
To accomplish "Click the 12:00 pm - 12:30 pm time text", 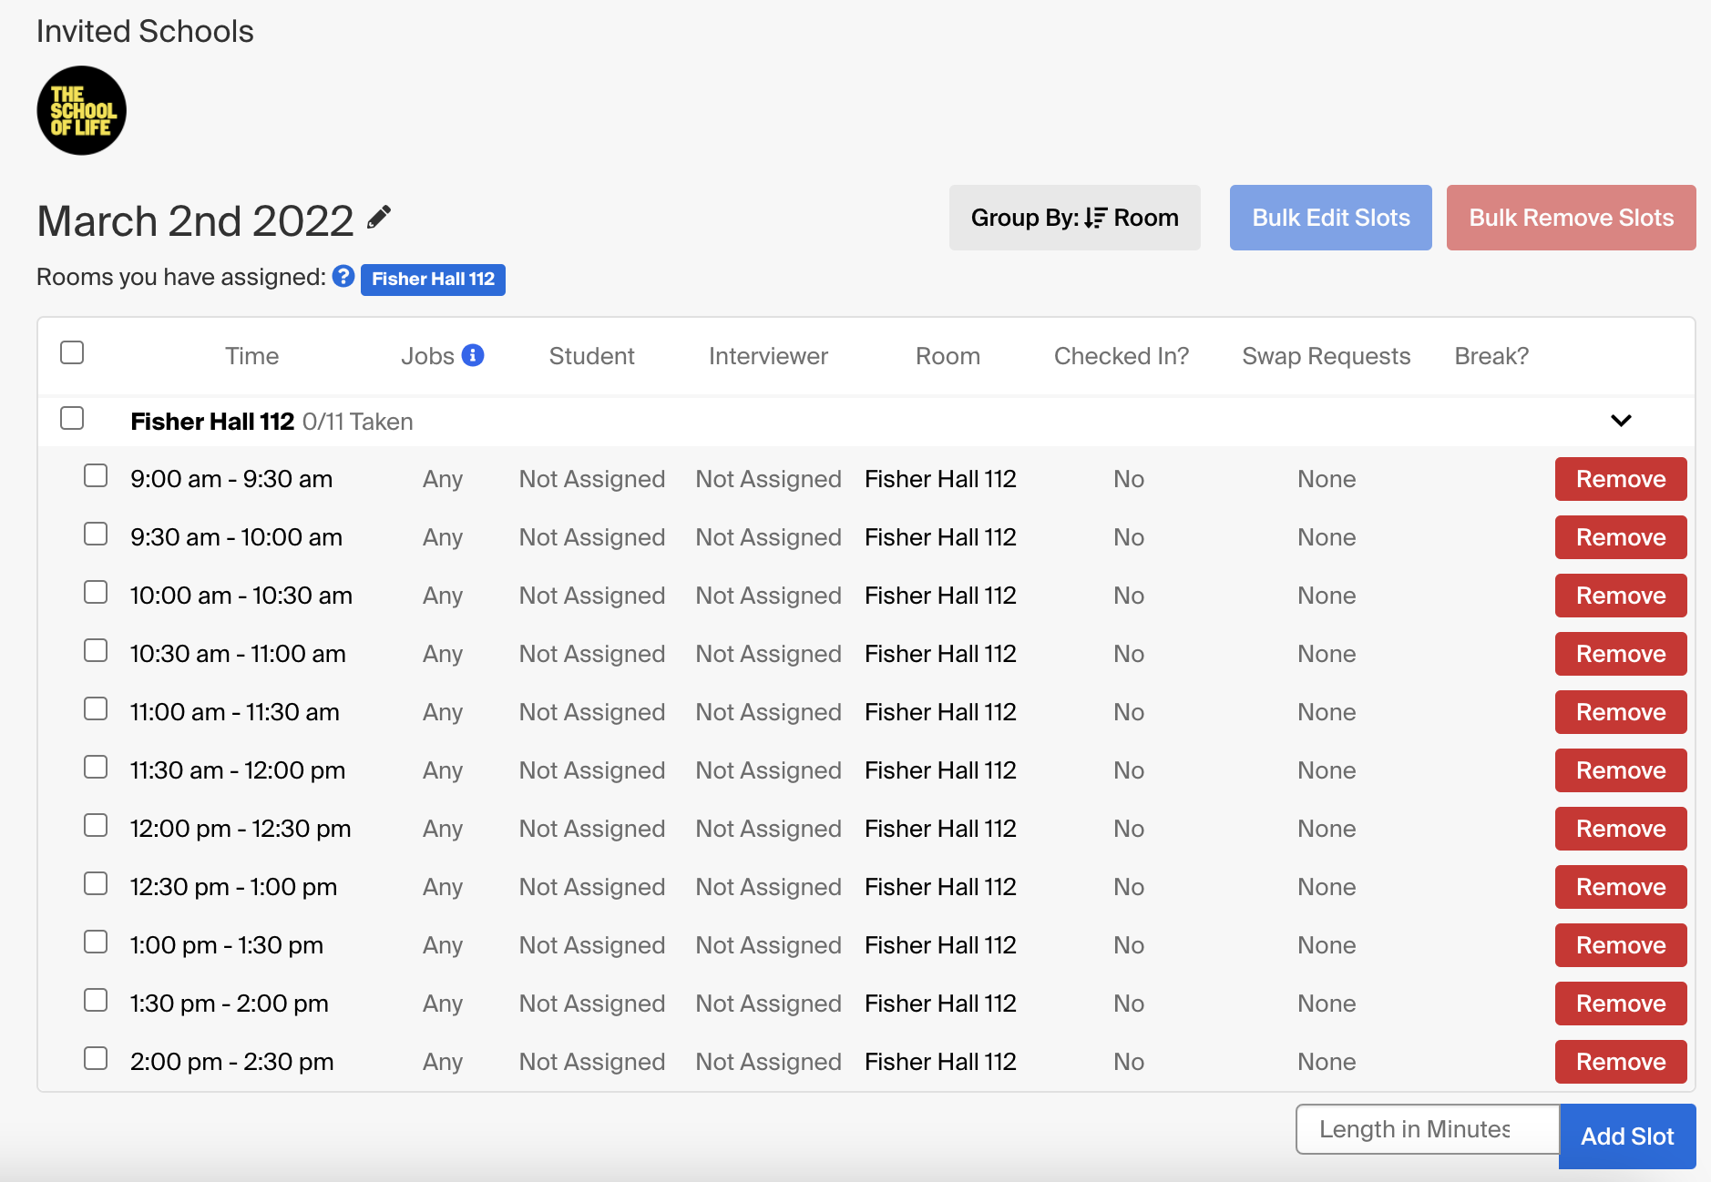I will [x=241, y=829].
